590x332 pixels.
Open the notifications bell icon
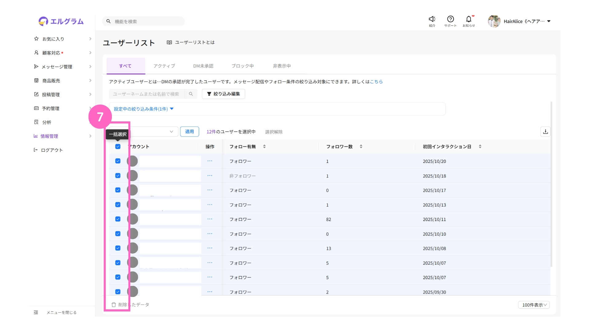469,19
